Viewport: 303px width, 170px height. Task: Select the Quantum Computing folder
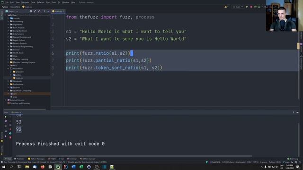[x=21, y=91]
